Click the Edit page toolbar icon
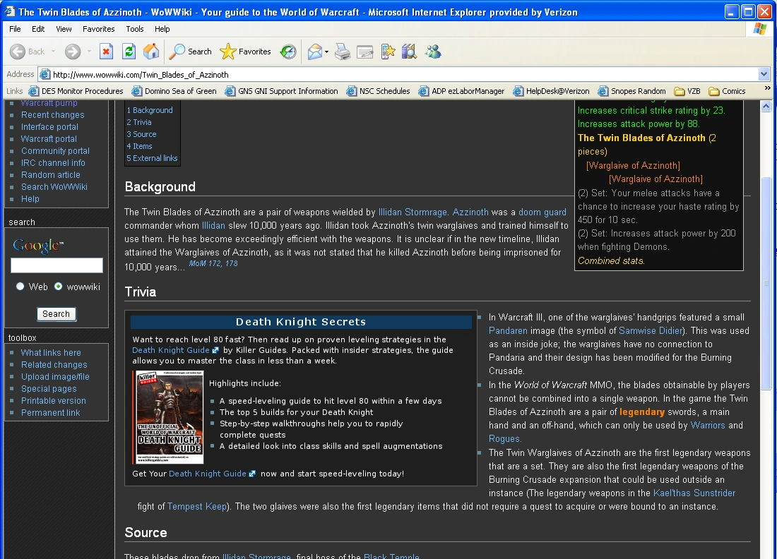This screenshot has width=777, height=559. [365, 52]
